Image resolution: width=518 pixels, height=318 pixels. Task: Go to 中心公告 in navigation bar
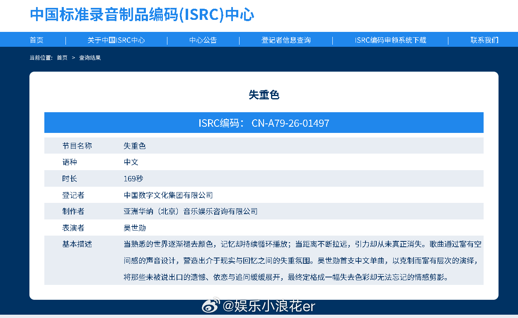tap(203, 40)
